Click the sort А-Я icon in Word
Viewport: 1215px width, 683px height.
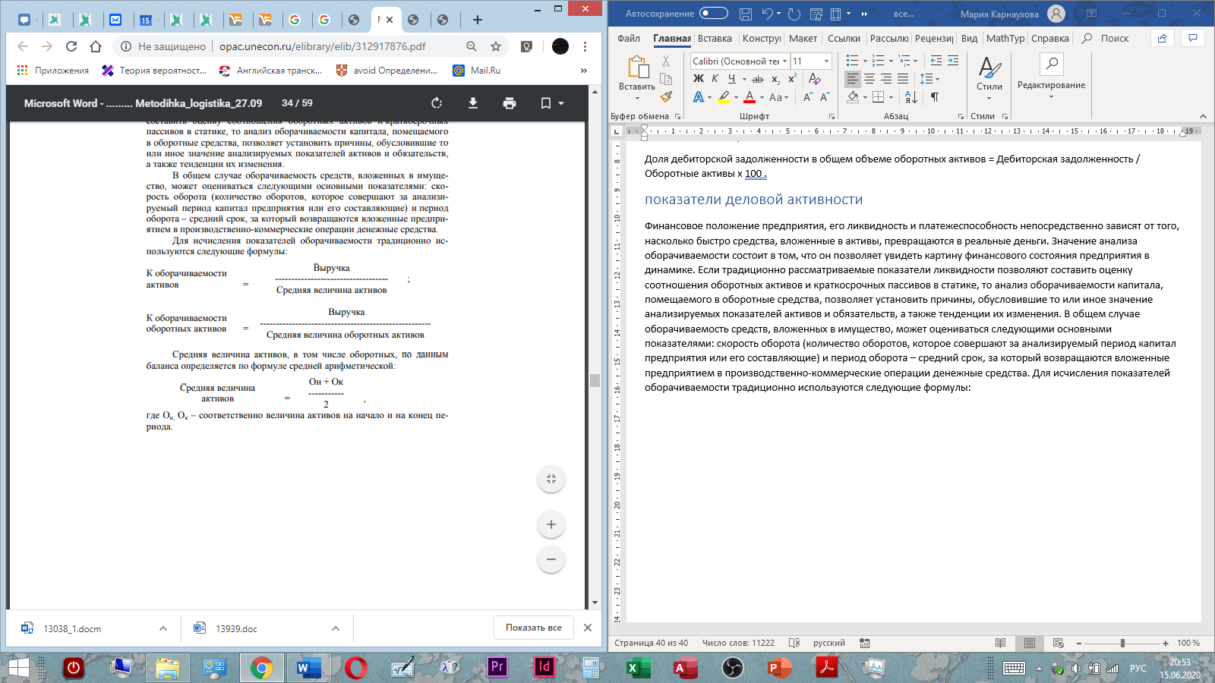click(x=911, y=97)
